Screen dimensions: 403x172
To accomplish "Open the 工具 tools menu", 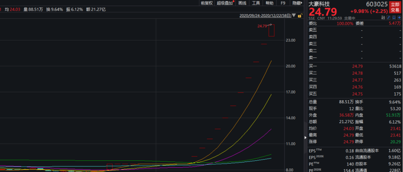I will 256,3.
